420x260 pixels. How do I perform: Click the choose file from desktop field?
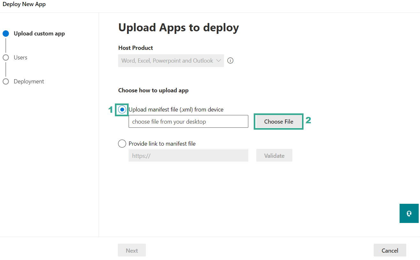point(188,122)
